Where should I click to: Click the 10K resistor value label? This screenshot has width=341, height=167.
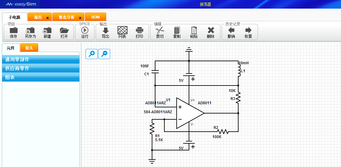click(x=232, y=90)
